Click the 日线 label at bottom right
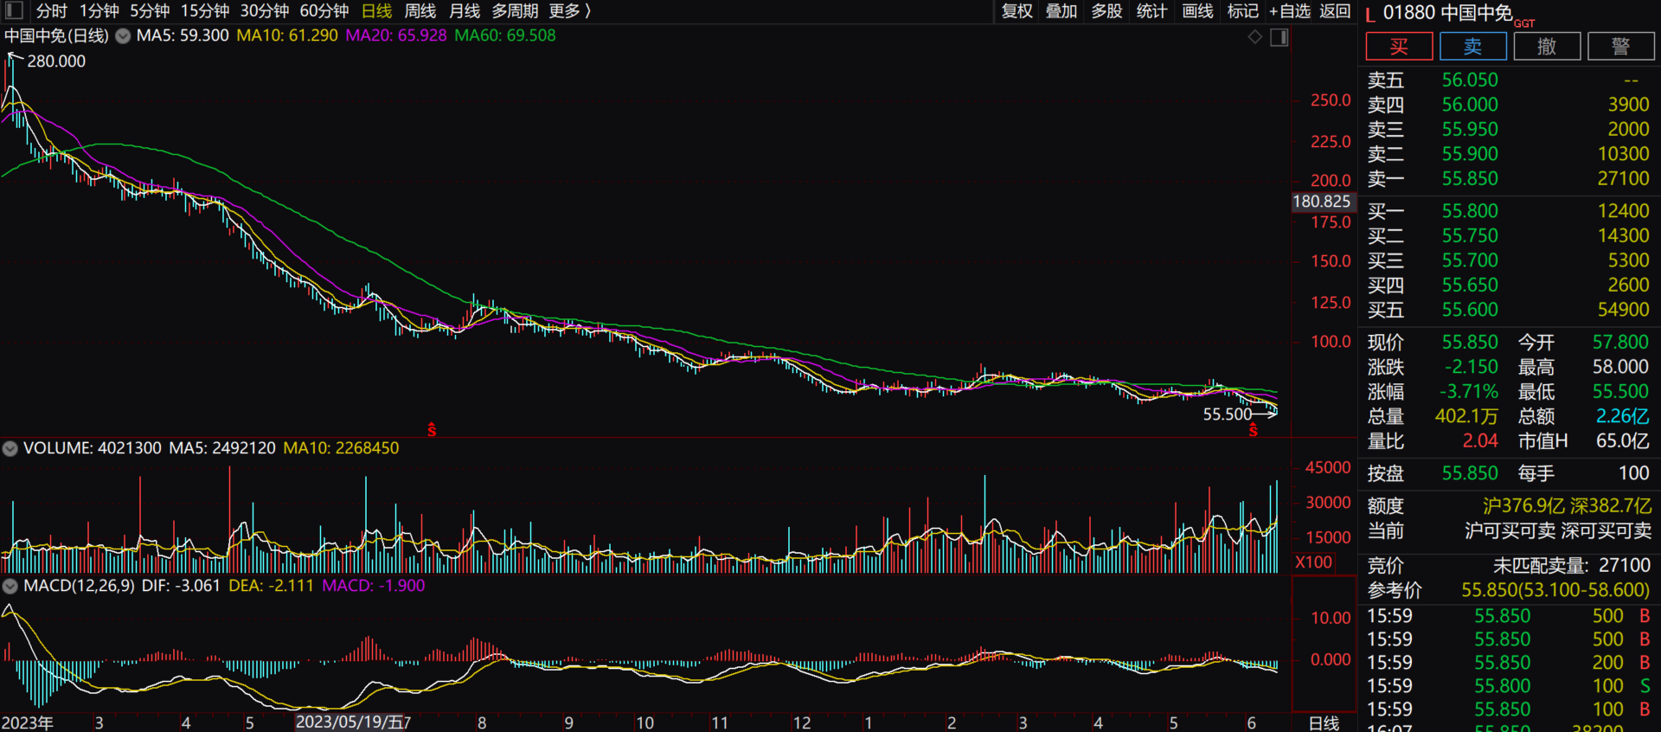Viewport: 1661px width, 732px height. [x=1324, y=722]
